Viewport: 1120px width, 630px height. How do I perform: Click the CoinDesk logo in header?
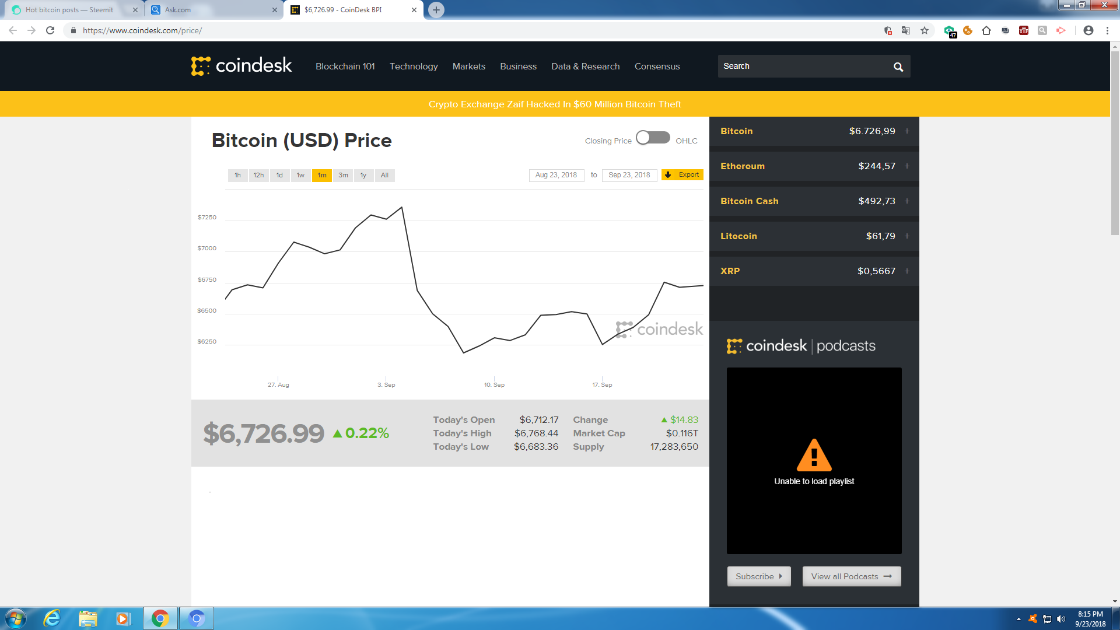(x=242, y=66)
